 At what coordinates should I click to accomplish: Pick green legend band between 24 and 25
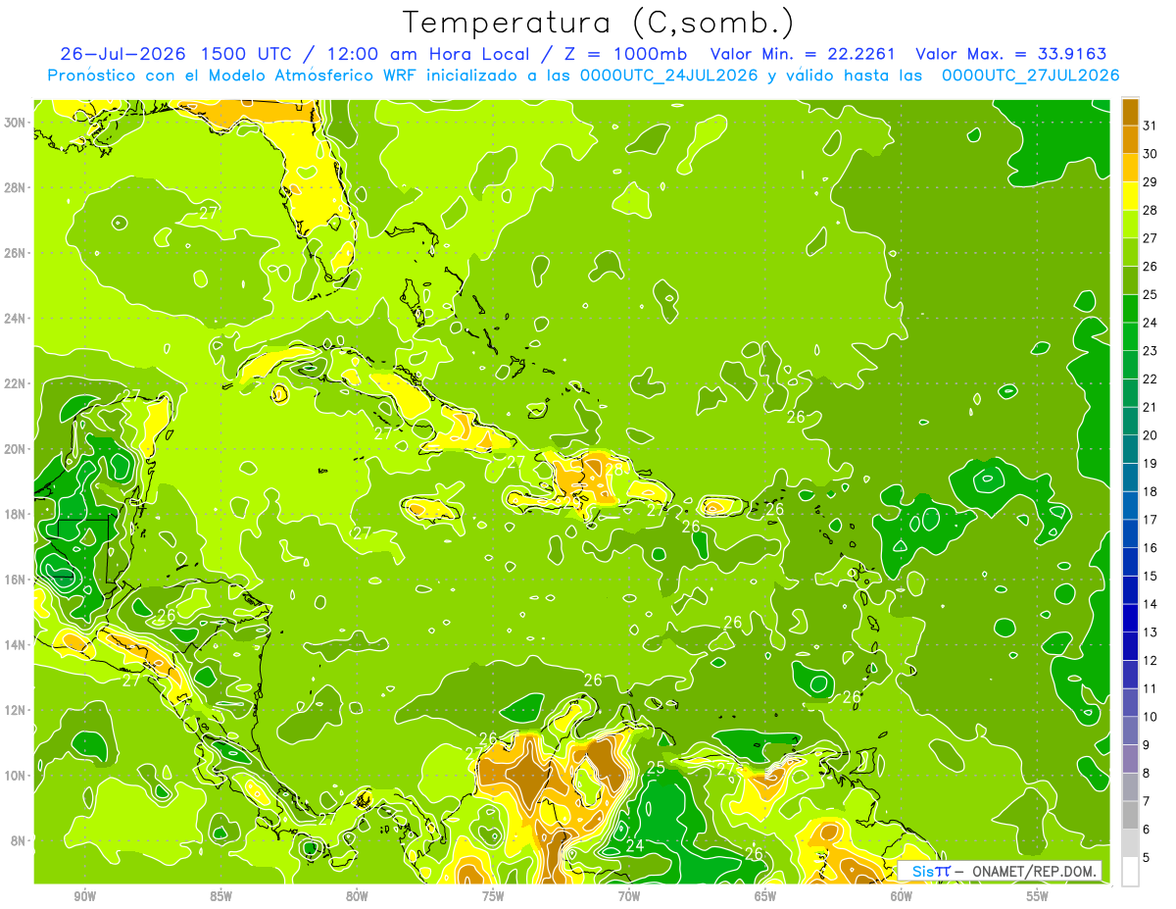(1130, 307)
